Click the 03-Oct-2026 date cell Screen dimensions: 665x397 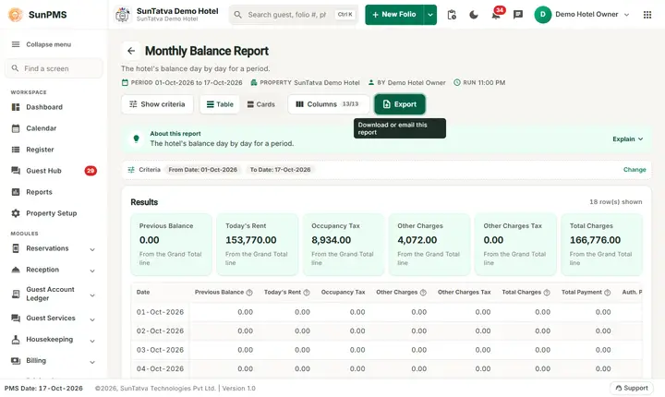tap(160, 350)
